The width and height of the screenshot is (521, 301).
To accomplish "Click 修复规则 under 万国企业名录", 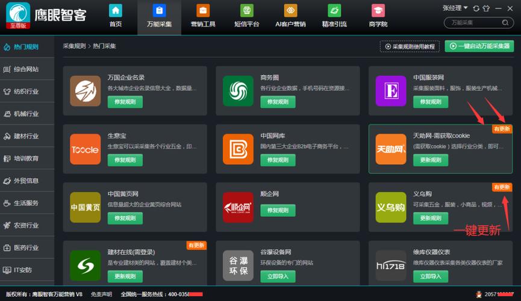I will click(125, 102).
